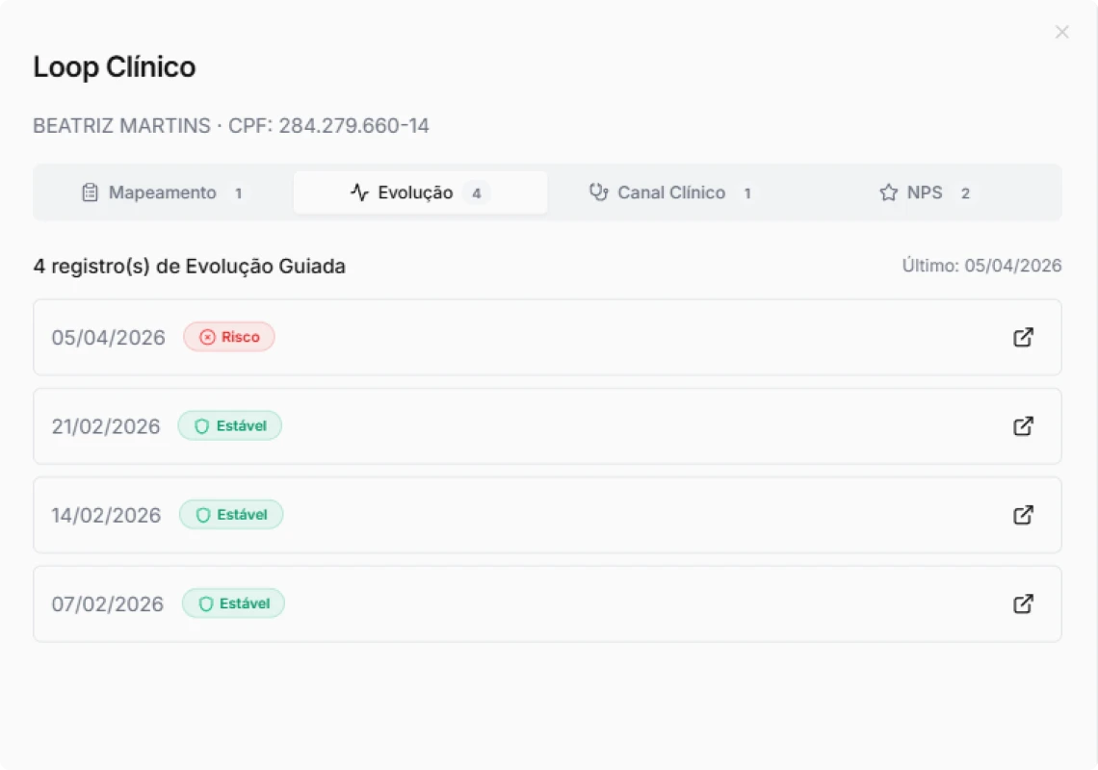The width and height of the screenshot is (1098, 770).
Task: Click the Evolução waveform icon
Action: point(357,192)
